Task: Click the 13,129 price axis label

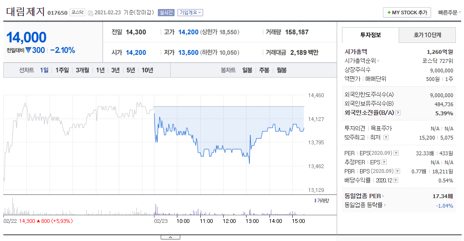Action: 316,190
